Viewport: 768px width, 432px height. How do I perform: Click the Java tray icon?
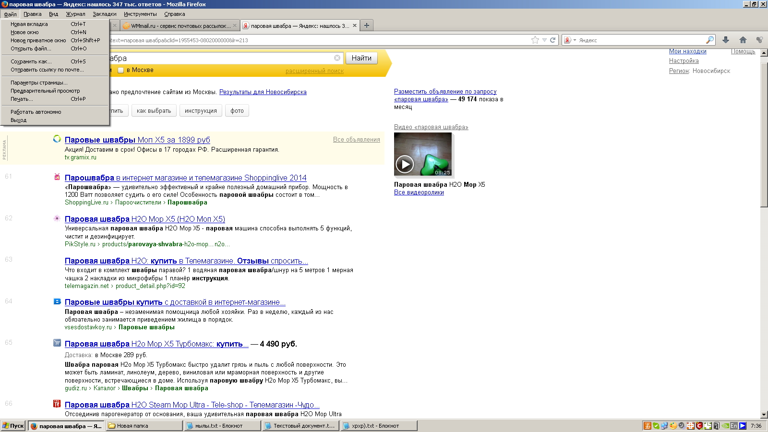click(x=648, y=426)
